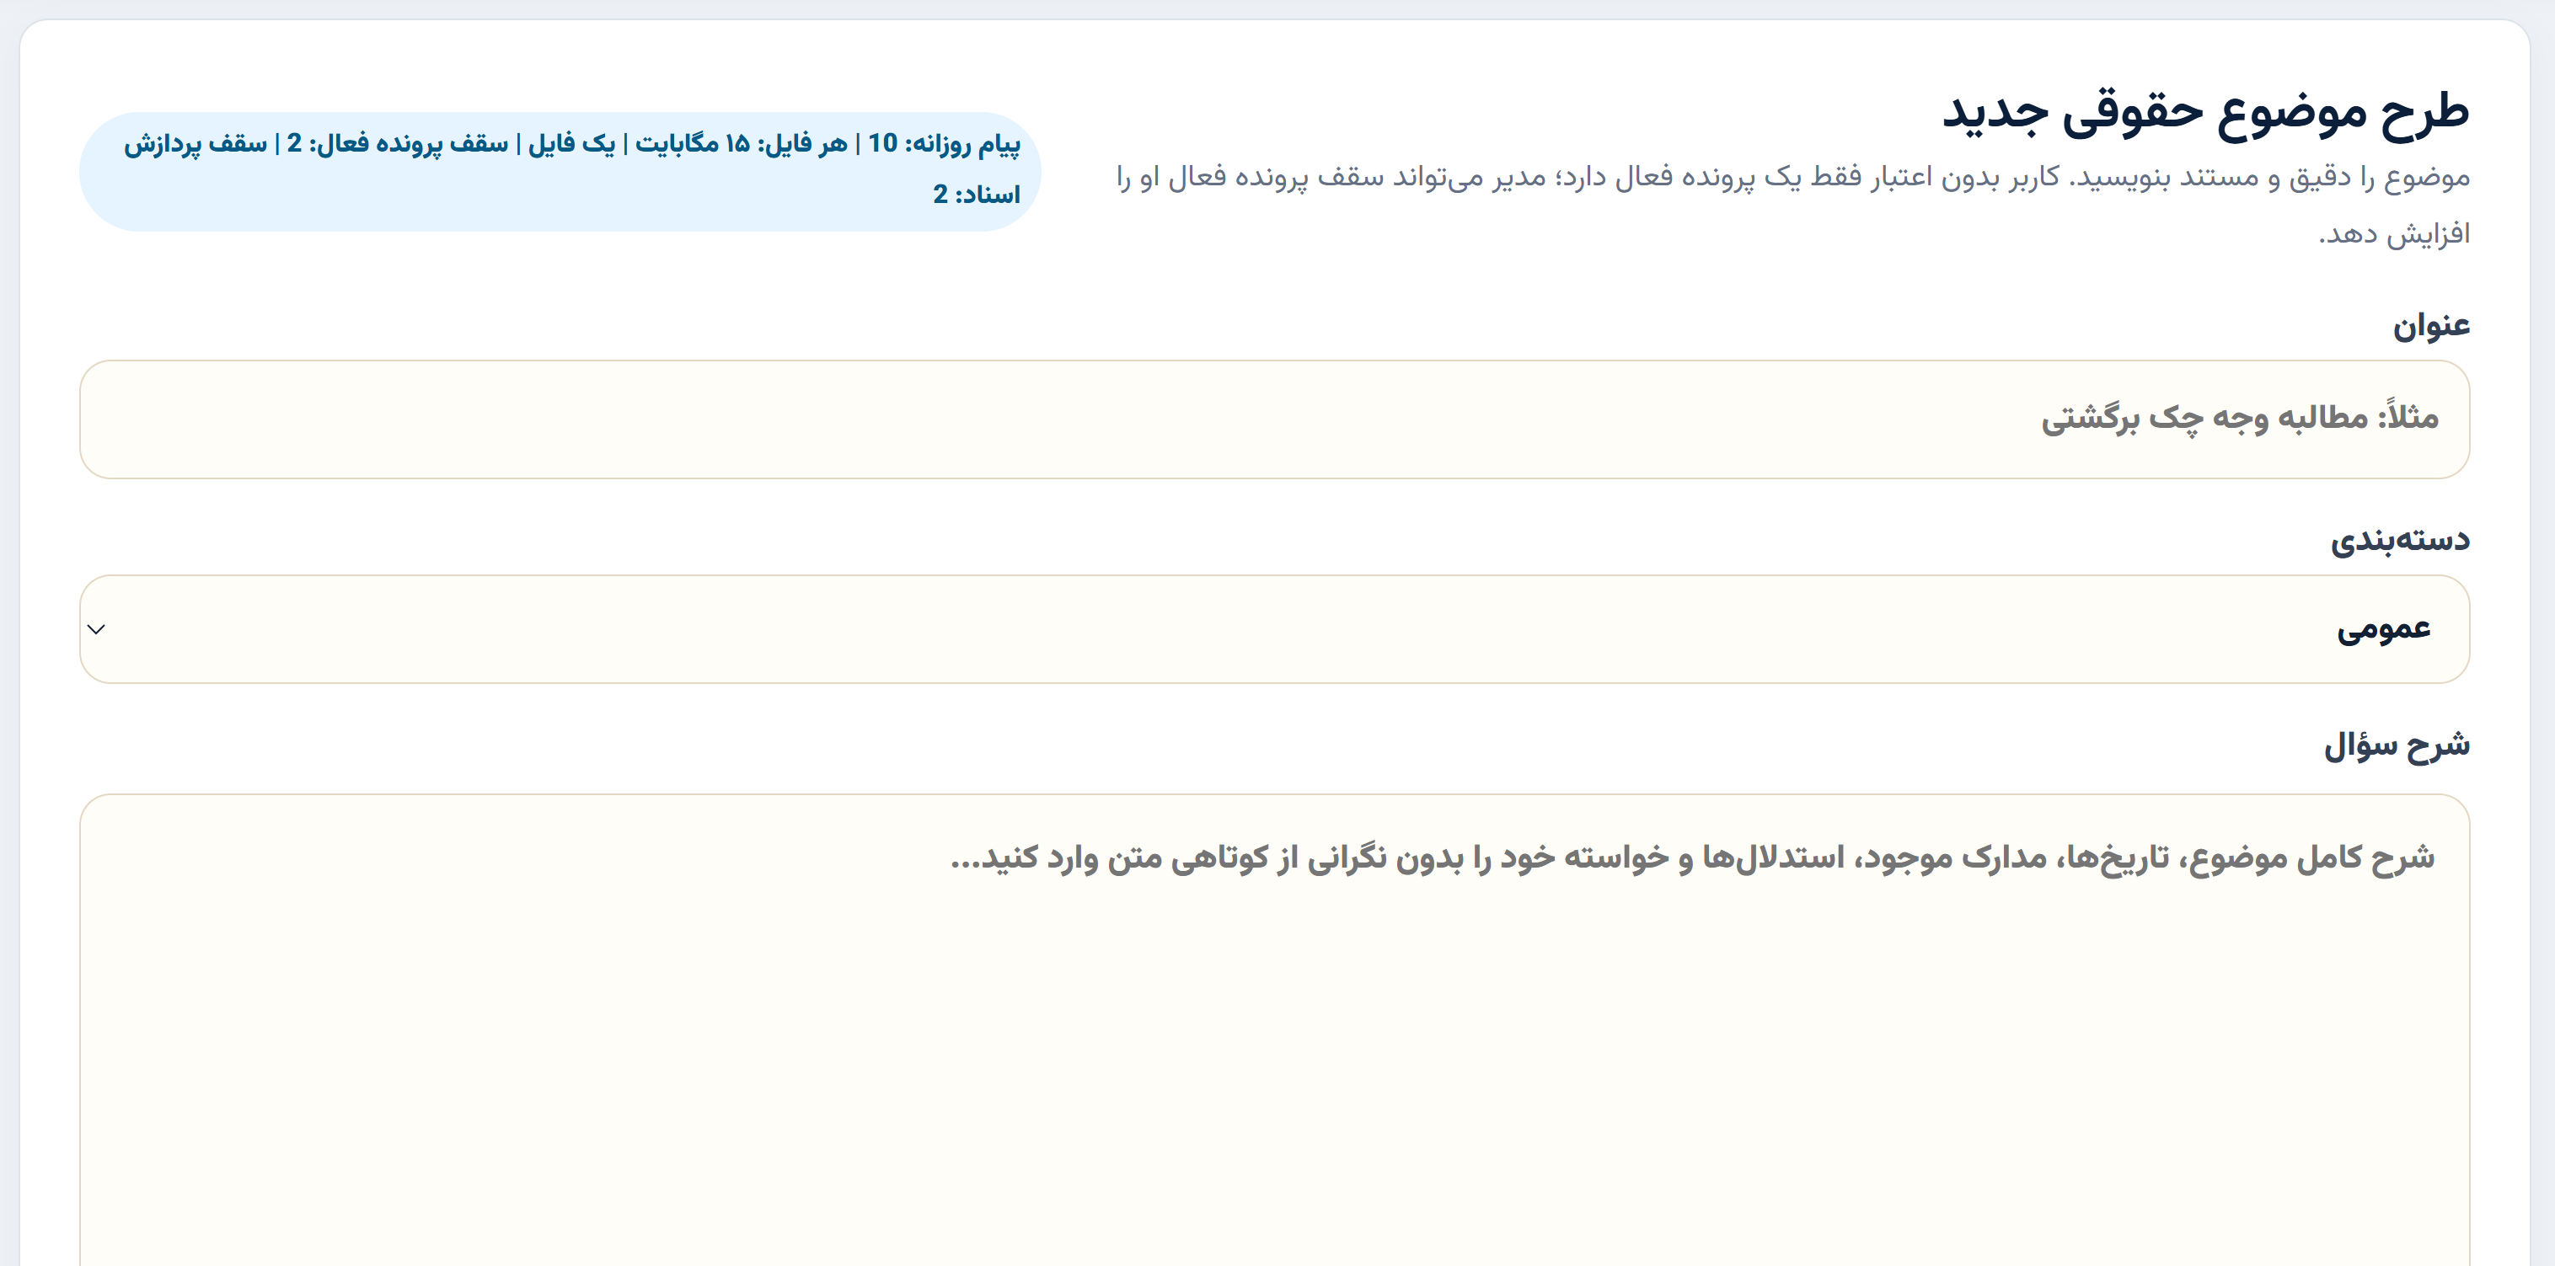The width and height of the screenshot is (2555, 1266).
Task: Click the chevron arrow of category select
Action: (x=96, y=629)
